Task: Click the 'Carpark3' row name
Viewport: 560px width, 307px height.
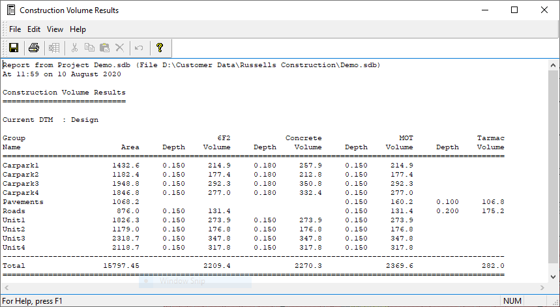Action: click(x=21, y=184)
